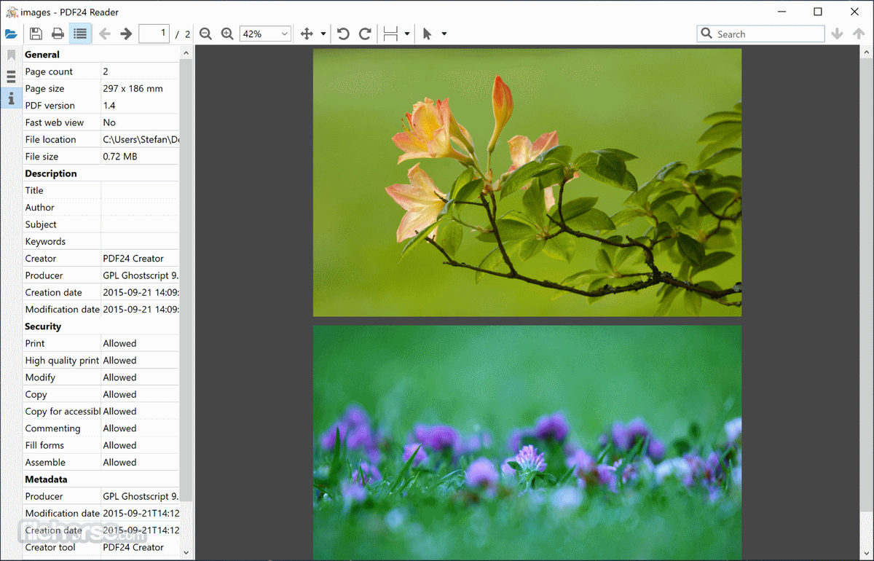Click the PDF24 app icon in title bar

[x=12, y=12]
